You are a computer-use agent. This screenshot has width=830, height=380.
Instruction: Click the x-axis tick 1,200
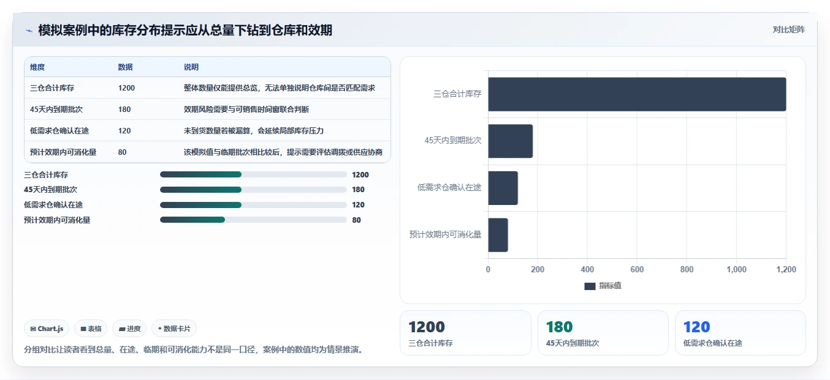click(x=786, y=270)
